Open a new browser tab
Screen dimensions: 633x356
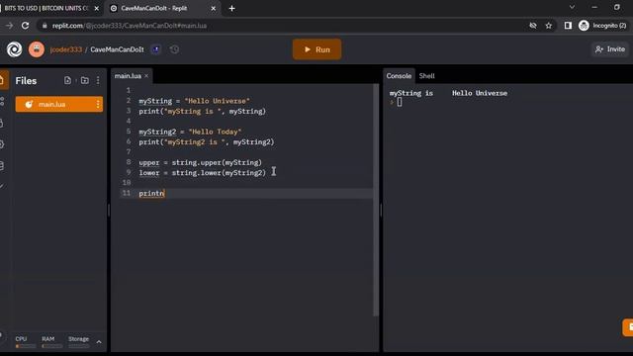pyautogui.click(x=232, y=8)
